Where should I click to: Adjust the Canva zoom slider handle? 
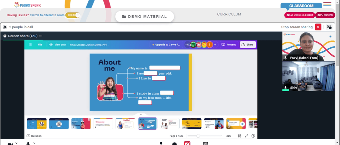click(198, 136)
